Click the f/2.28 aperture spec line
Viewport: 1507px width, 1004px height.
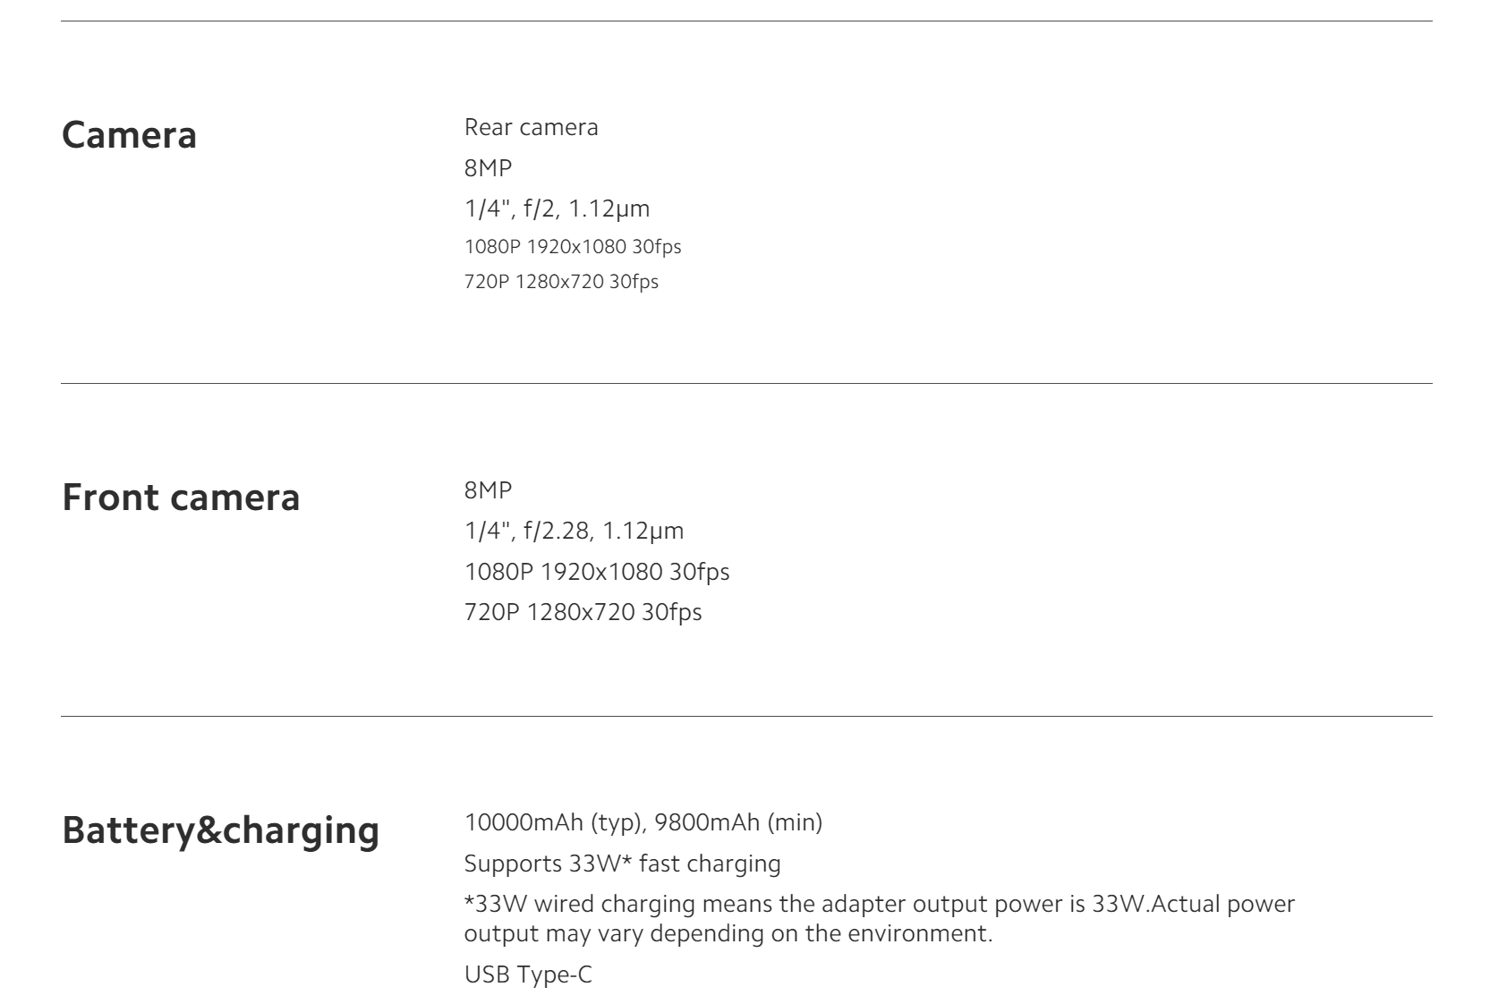574,531
